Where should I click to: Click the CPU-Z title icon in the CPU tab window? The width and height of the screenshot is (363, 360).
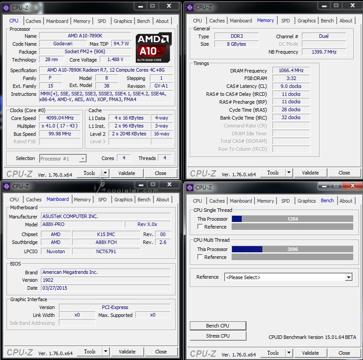[7, 7]
